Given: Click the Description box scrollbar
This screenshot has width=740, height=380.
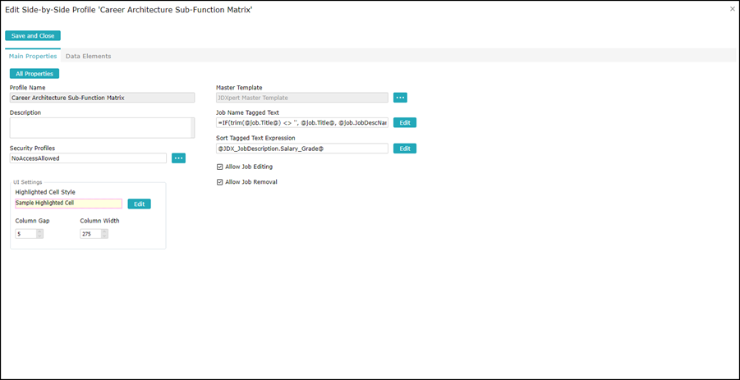Looking at the screenshot, I should [x=193, y=127].
